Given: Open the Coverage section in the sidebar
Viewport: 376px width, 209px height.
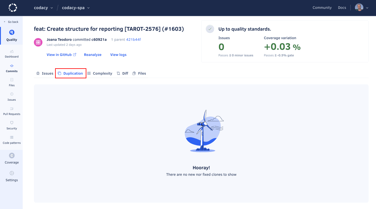Looking at the screenshot, I should pos(11,158).
